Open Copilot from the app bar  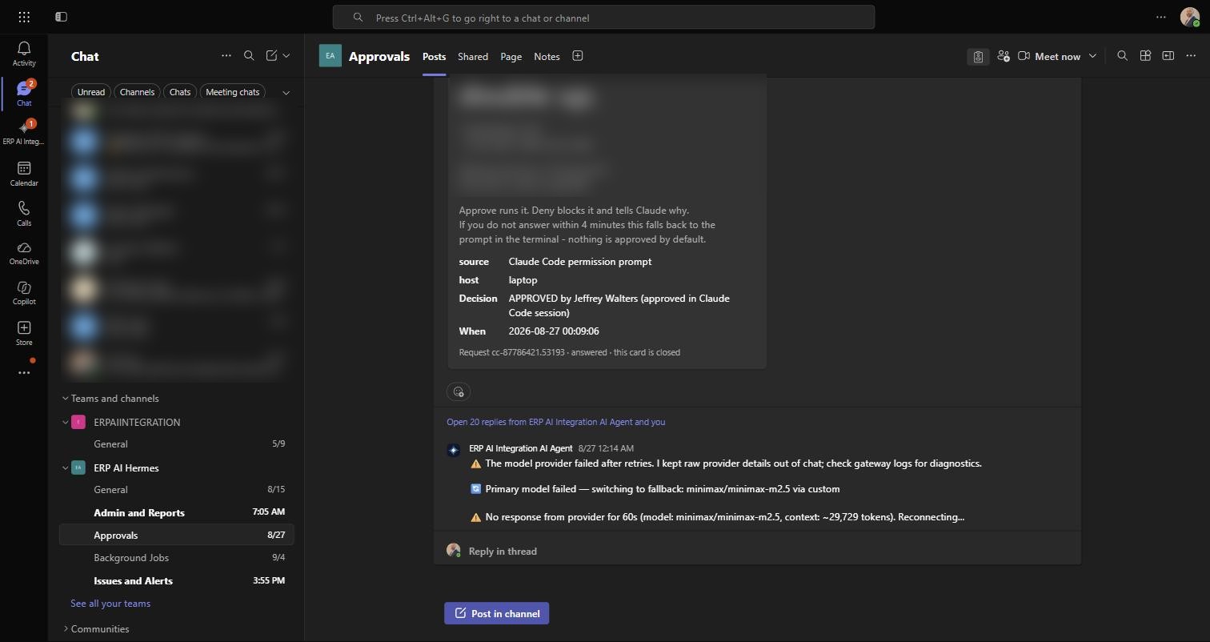24,293
